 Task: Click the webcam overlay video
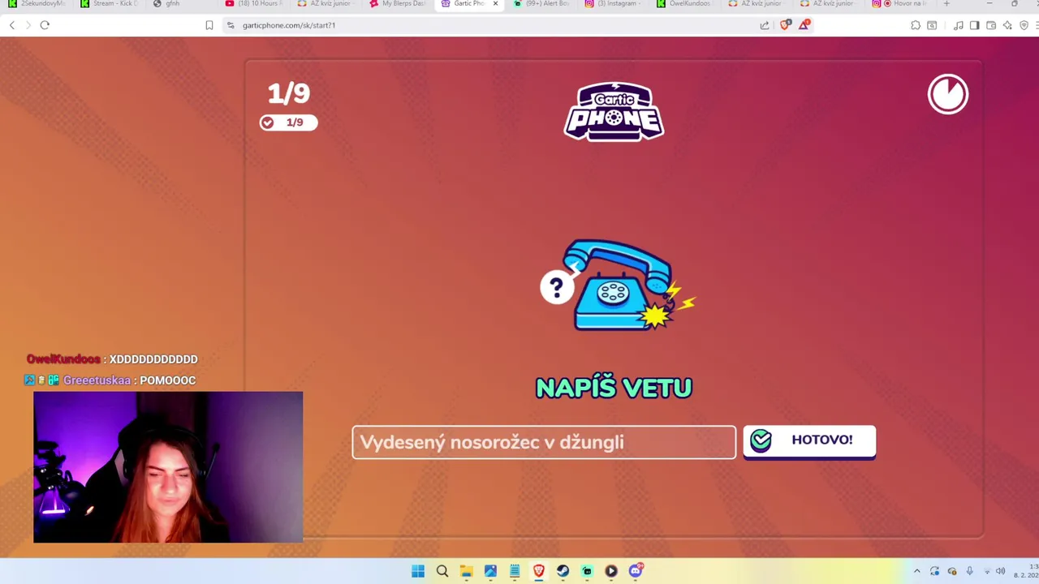[168, 467]
